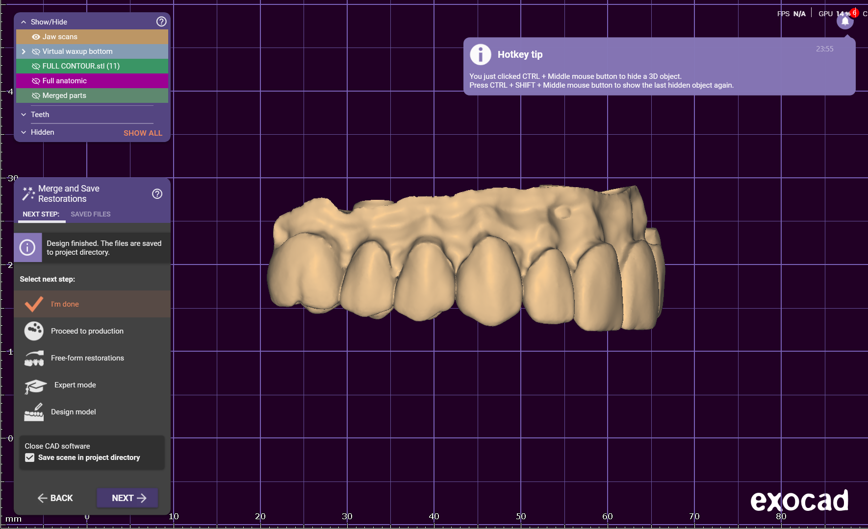The height and width of the screenshot is (529, 868).
Task: Click SHOW ALL hidden objects
Action: [143, 133]
